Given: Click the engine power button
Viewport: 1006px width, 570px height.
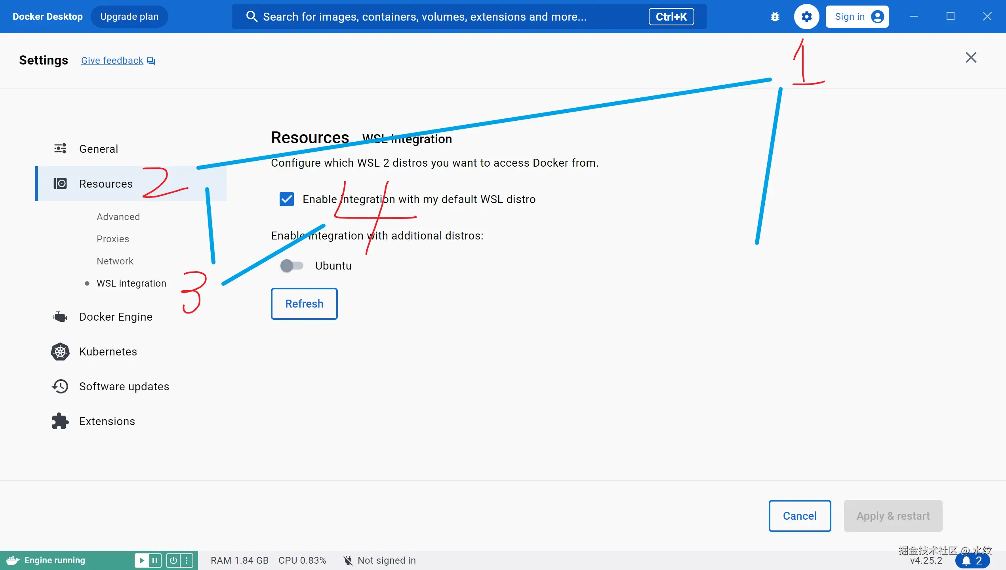Looking at the screenshot, I should (x=173, y=560).
